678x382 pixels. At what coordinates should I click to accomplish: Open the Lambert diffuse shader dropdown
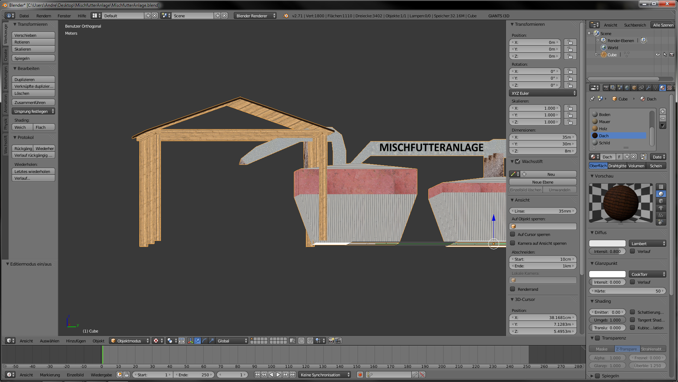pyautogui.click(x=647, y=243)
